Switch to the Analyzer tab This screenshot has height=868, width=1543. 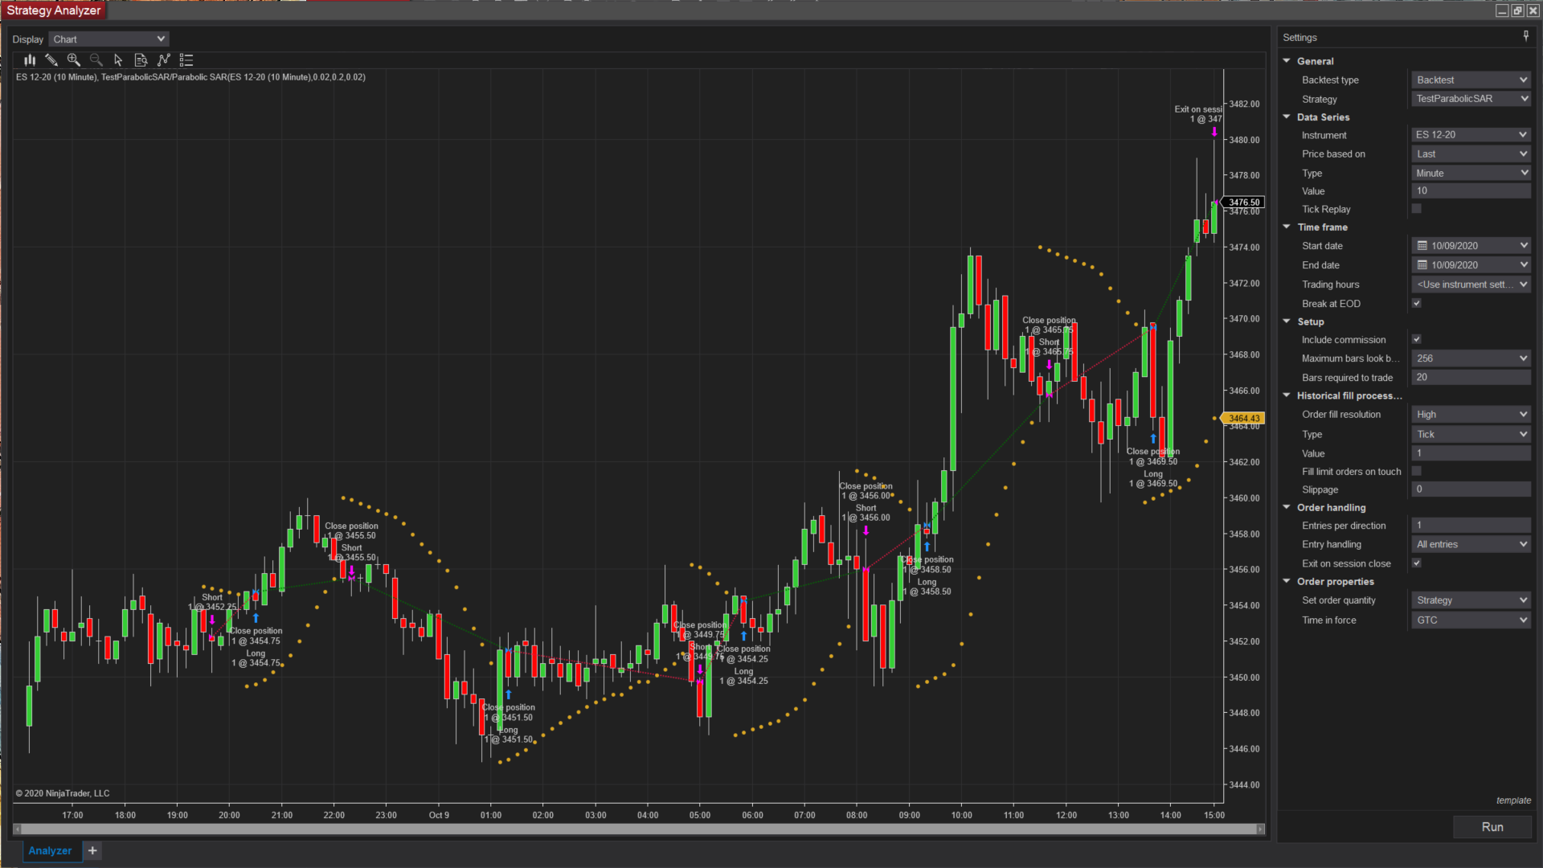pyautogui.click(x=50, y=850)
